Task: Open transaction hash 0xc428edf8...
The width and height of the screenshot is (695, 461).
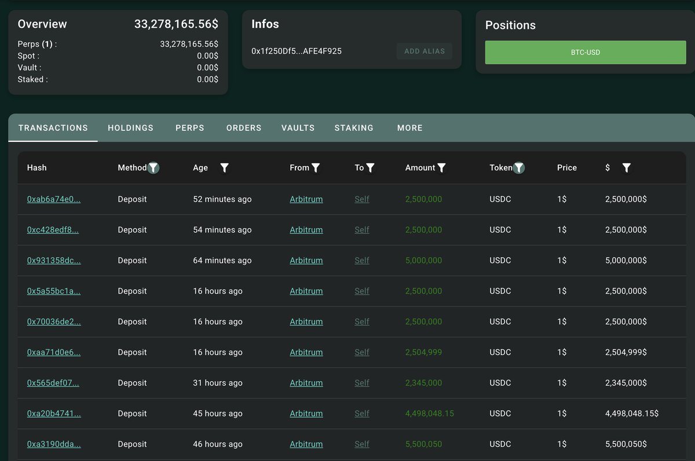Action: tap(53, 230)
